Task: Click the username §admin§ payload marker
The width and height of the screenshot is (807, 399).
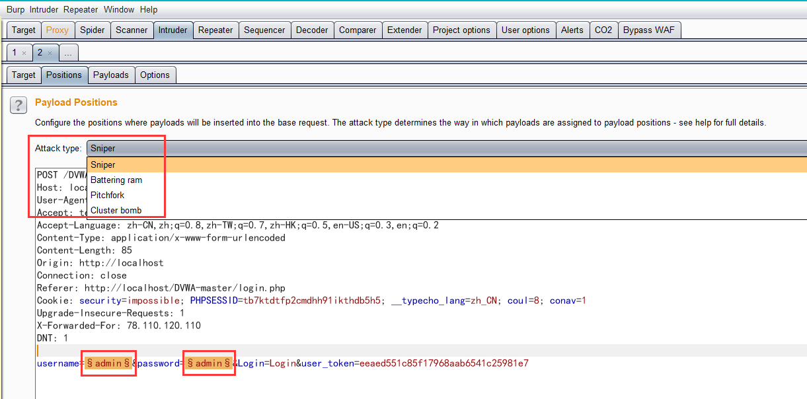Action: click(x=108, y=363)
